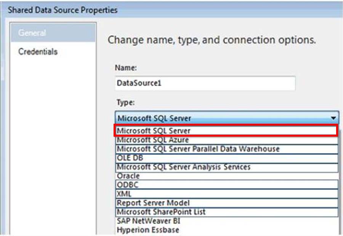Screen dimensions: 343x236
Task: Select Microsoft SharePoint List type
Action: [227, 212]
